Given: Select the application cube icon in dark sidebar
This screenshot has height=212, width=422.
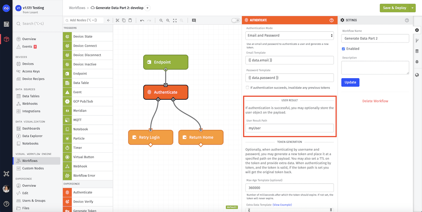Looking at the screenshot, I should click(6, 39).
